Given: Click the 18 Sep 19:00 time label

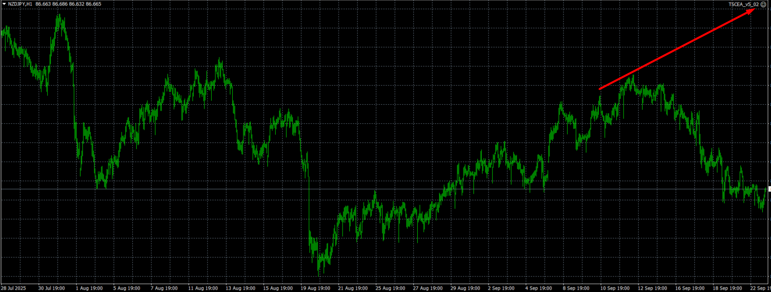Looking at the screenshot, I should [x=727, y=288].
